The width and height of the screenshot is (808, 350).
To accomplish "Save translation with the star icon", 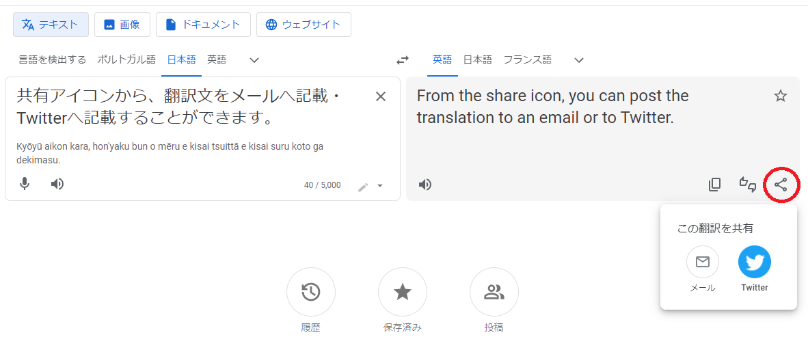I will click(781, 96).
